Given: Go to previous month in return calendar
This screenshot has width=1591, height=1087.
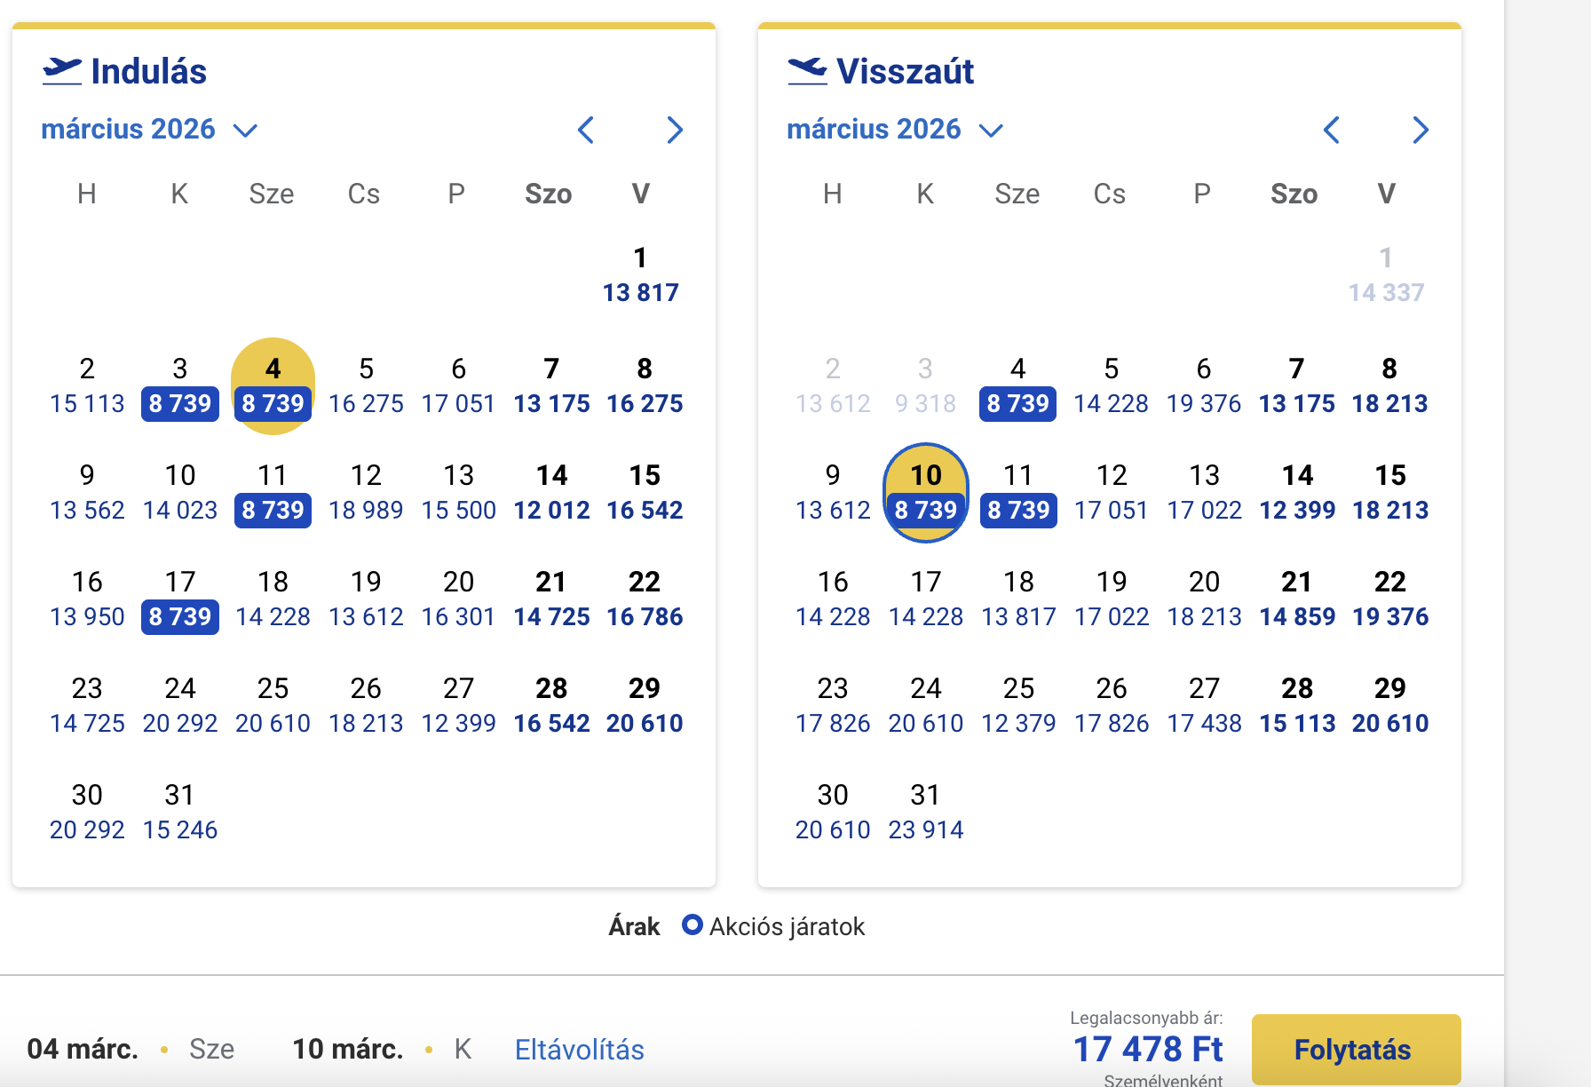Looking at the screenshot, I should (1332, 130).
